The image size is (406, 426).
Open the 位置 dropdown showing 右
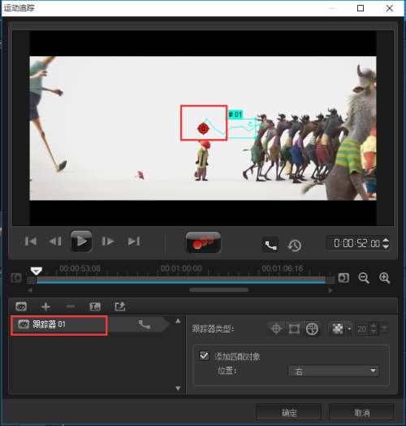point(334,371)
